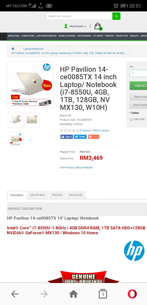The width and height of the screenshot is (147, 305).
Task: Open the Opera menu icon
Action: click(x=132, y=294)
